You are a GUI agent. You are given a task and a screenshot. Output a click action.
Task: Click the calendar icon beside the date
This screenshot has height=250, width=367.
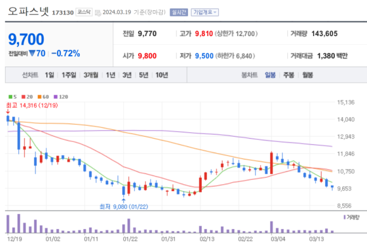tap(97, 13)
